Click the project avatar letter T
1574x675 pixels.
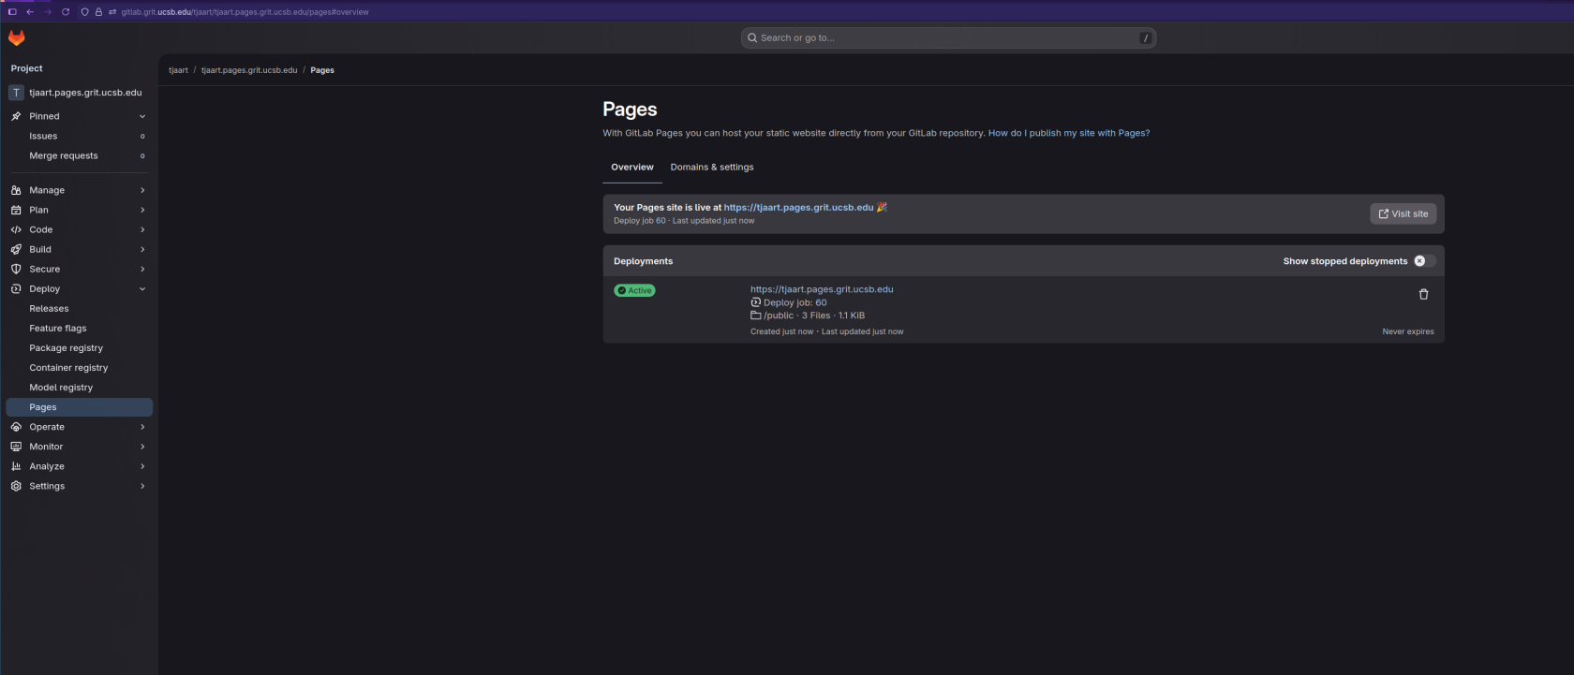16,93
